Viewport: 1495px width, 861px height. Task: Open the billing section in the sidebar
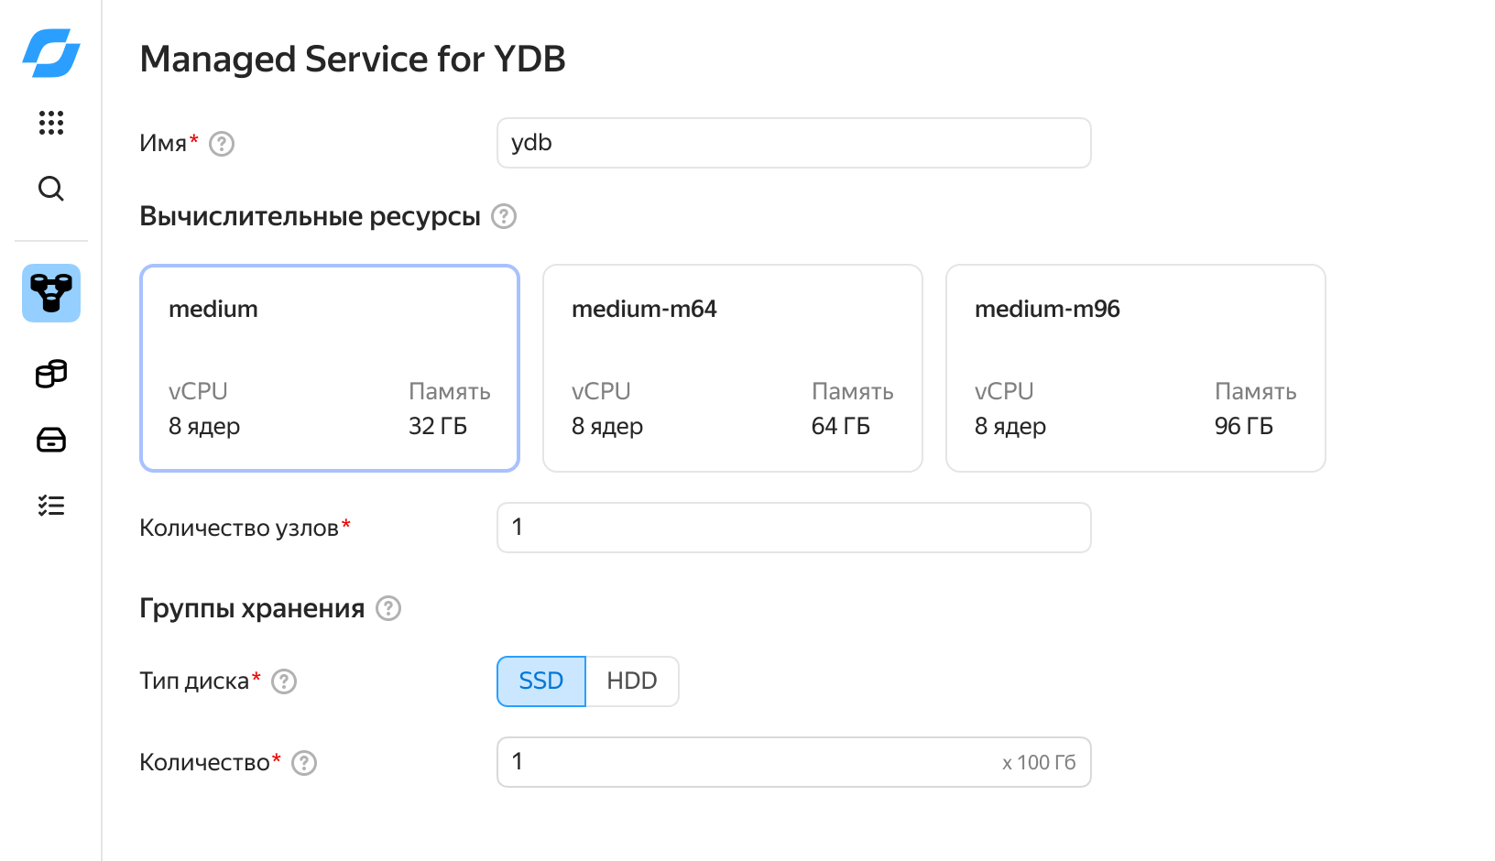coord(50,440)
